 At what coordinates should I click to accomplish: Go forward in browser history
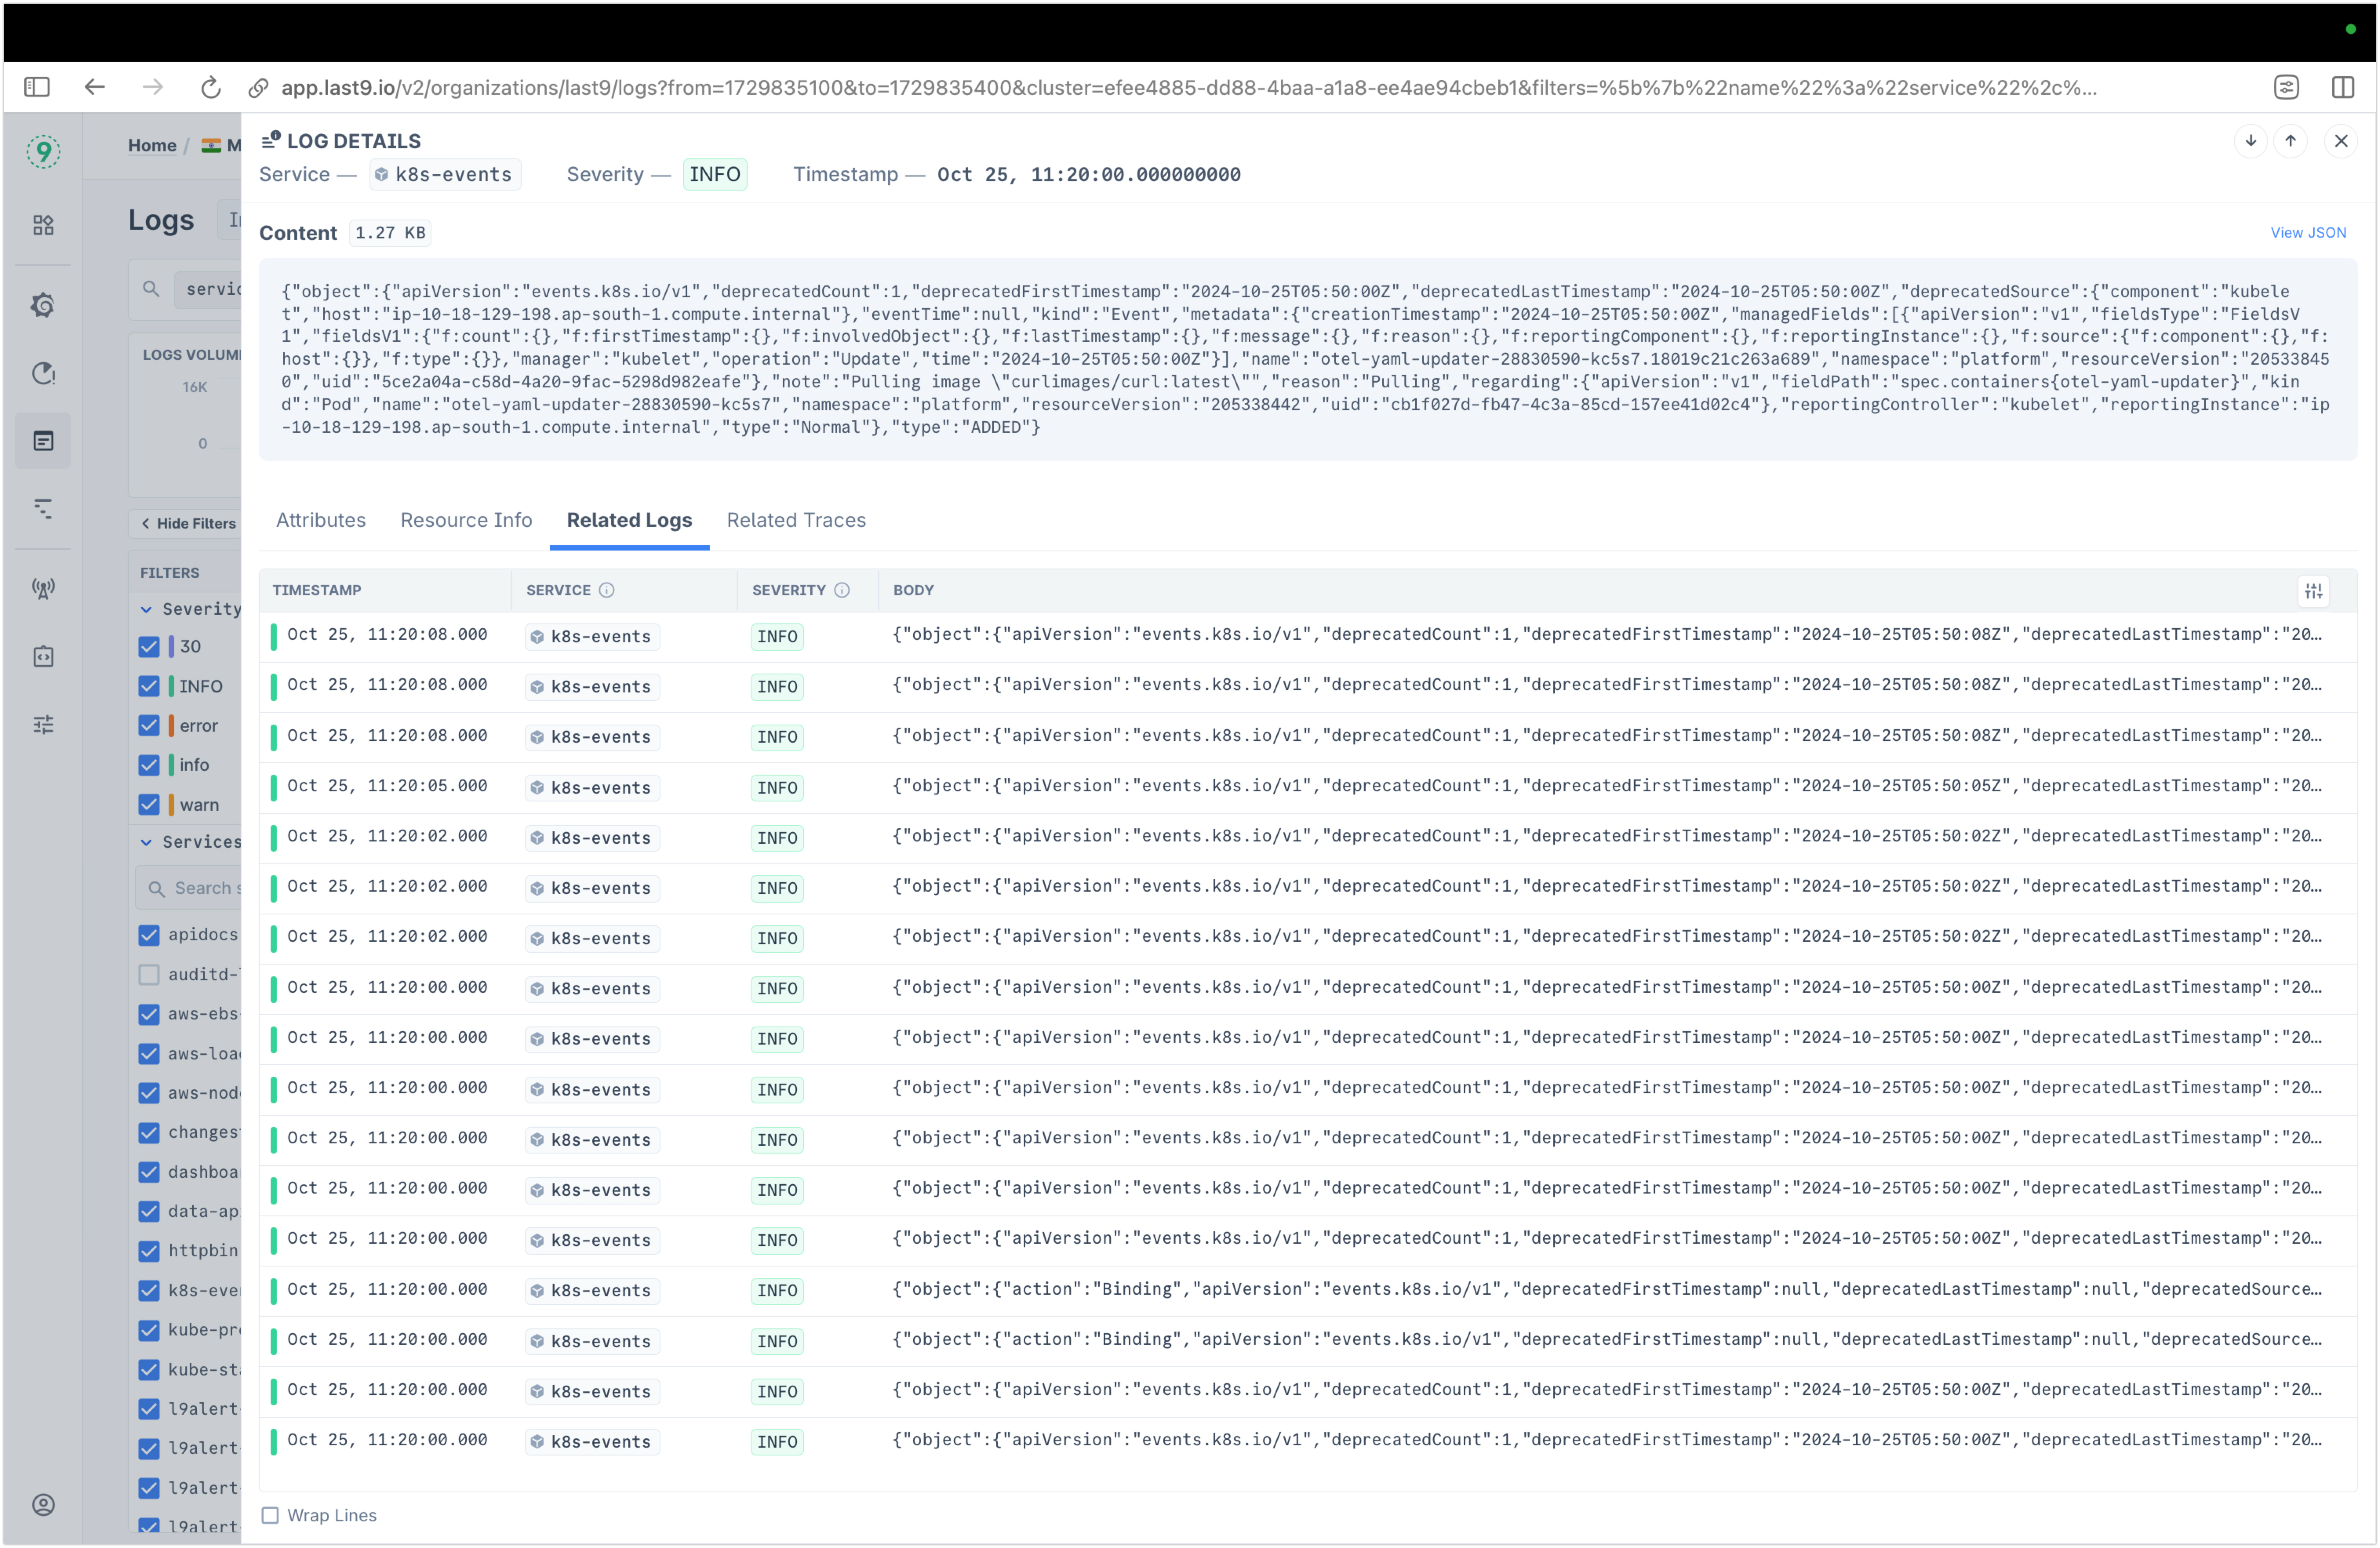point(152,87)
